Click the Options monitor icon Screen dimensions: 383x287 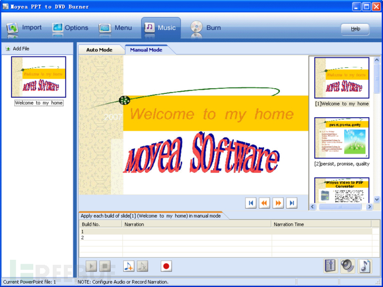point(58,28)
